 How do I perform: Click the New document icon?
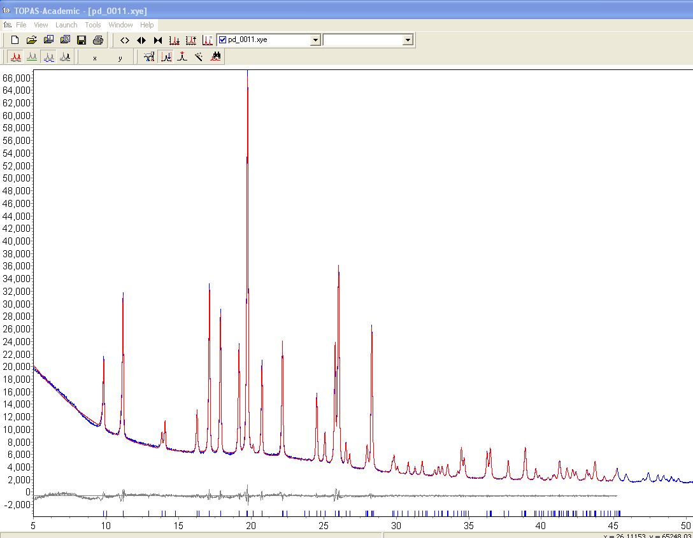pyautogui.click(x=15, y=40)
